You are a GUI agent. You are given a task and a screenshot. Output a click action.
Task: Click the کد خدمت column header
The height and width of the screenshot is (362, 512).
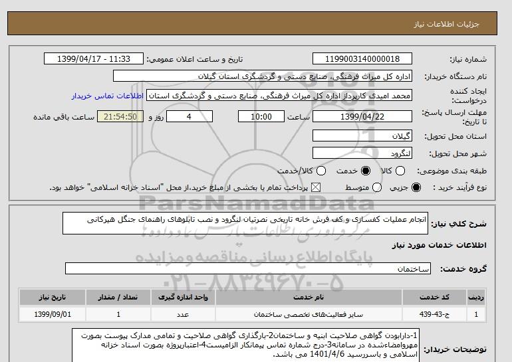[x=434, y=297]
